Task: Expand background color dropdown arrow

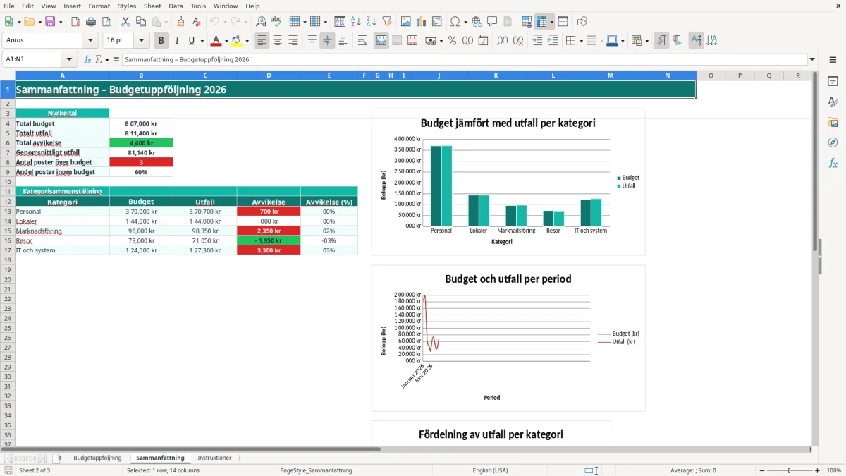Action: 247,41
